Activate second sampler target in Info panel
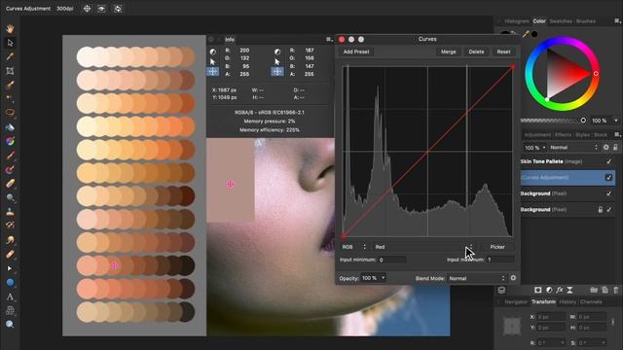 click(x=277, y=72)
